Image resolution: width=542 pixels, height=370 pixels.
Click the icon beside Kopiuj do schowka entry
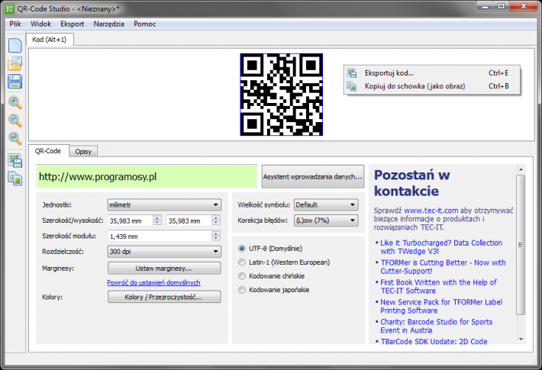352,86
